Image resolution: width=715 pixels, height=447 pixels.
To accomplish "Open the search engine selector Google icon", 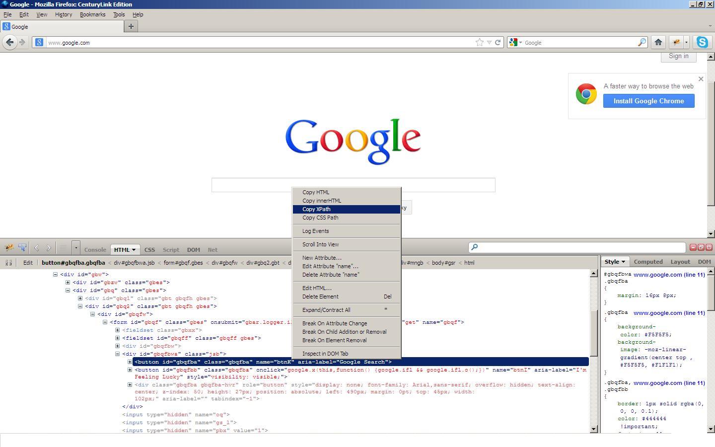I will pos(514,43).
